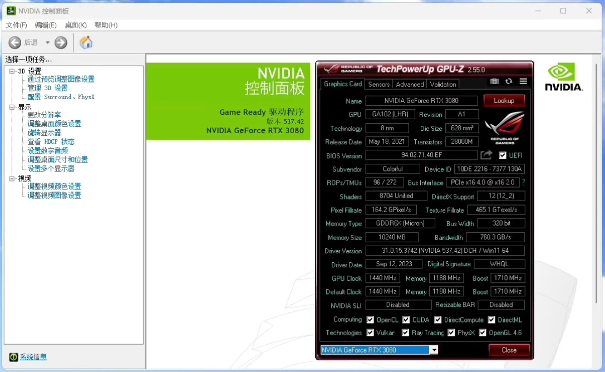
Task: Toggle the OpenCL checkbox
Action: (x=370, y=320)
